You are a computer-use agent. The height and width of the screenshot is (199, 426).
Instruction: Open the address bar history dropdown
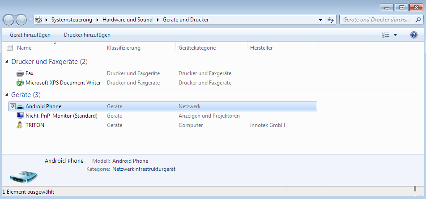tap(320, 20)
